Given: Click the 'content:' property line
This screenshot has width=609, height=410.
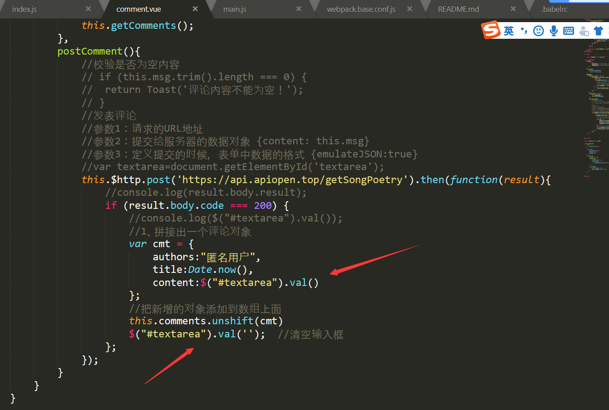Looking at the screenshot, I should coord(235,283).
